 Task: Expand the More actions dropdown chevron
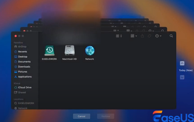tap(160, 36)
